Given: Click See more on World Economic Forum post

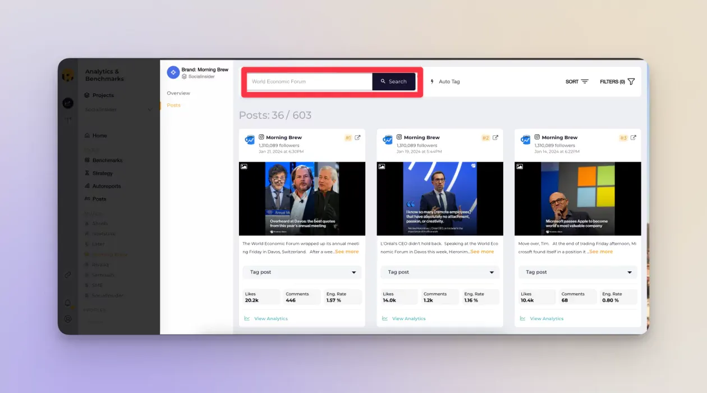Looking at the screenshot, I should click(x=347, y=252).
